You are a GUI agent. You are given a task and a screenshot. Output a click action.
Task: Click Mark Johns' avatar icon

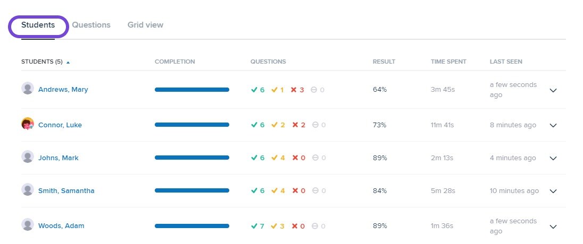(x=28, y=156)
